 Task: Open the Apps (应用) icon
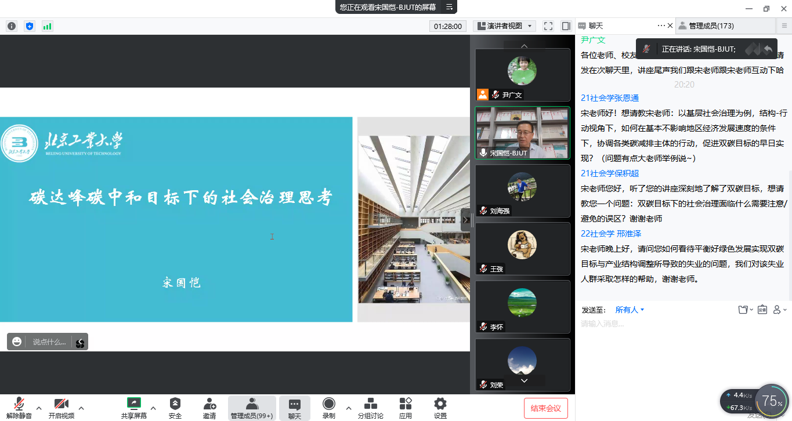(406, 408)
